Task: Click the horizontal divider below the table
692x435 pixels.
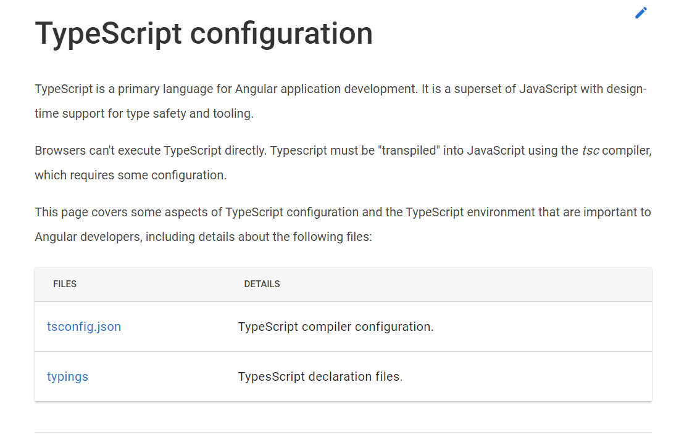Action: tap(343, 432)
